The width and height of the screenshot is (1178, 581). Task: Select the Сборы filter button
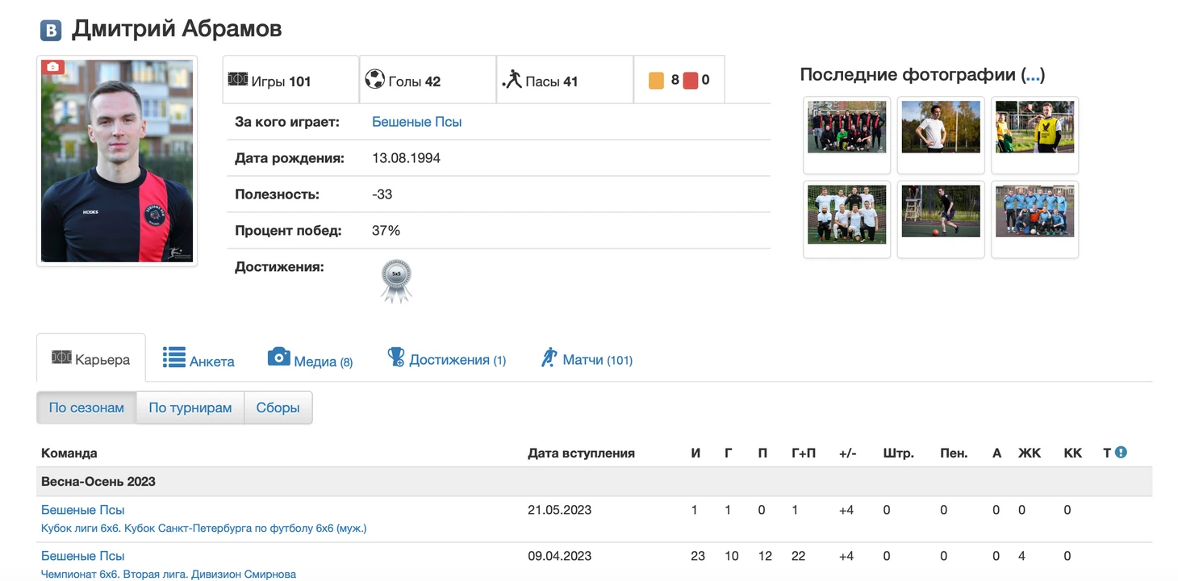click(278, 408)
